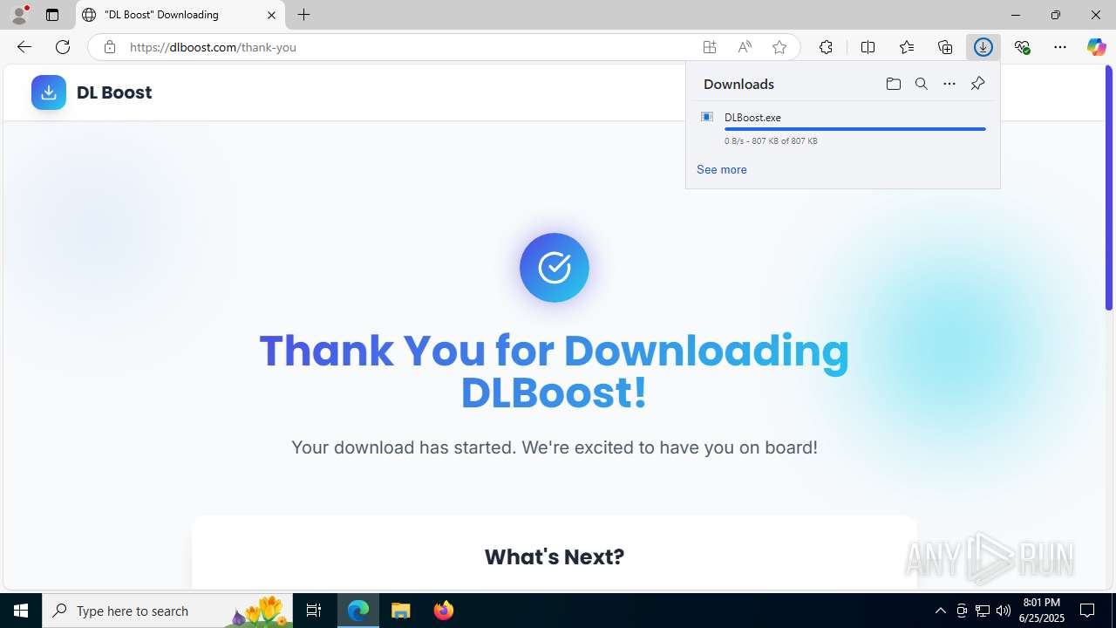Click the checkmark circle badge
The image size is (1116, 628).
tap(555, 268)
